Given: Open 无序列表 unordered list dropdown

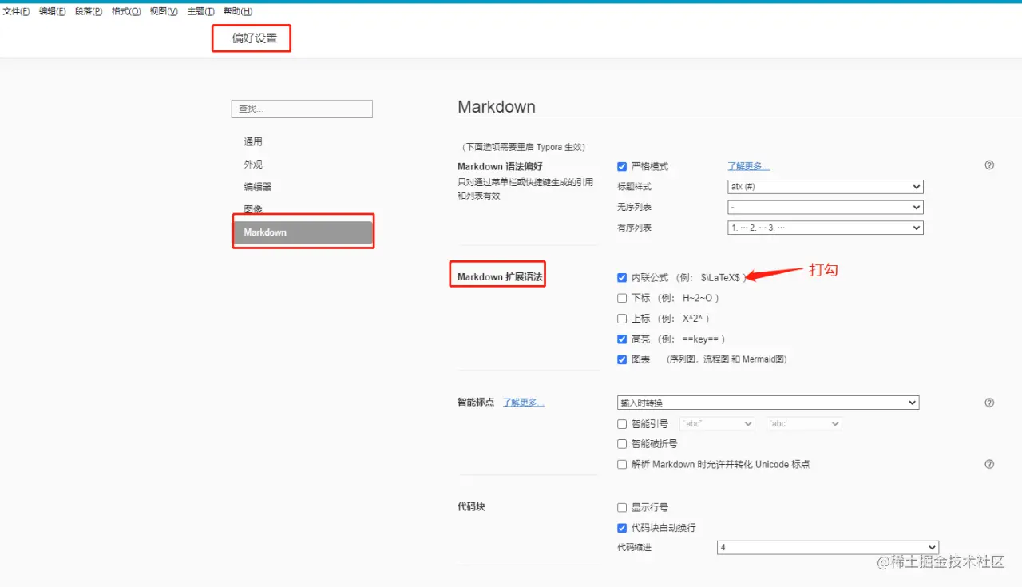Looking at the screenshot, I should [825, 207].
